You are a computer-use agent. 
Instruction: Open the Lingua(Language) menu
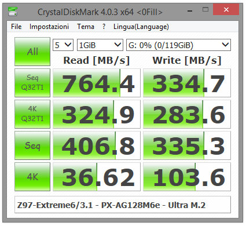[x=141, y=27]
